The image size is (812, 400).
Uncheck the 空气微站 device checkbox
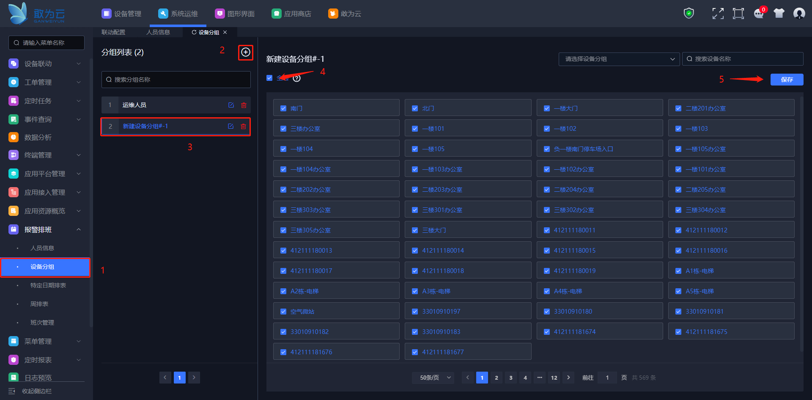point(283,312)
